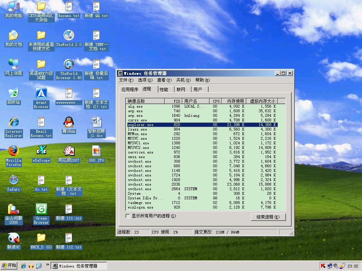
Task: Open the 选项(O) menu in Task Manager
Action: click(x=145, y=80)
